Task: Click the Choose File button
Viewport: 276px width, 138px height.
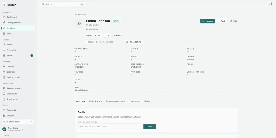Action: (93, 42)
